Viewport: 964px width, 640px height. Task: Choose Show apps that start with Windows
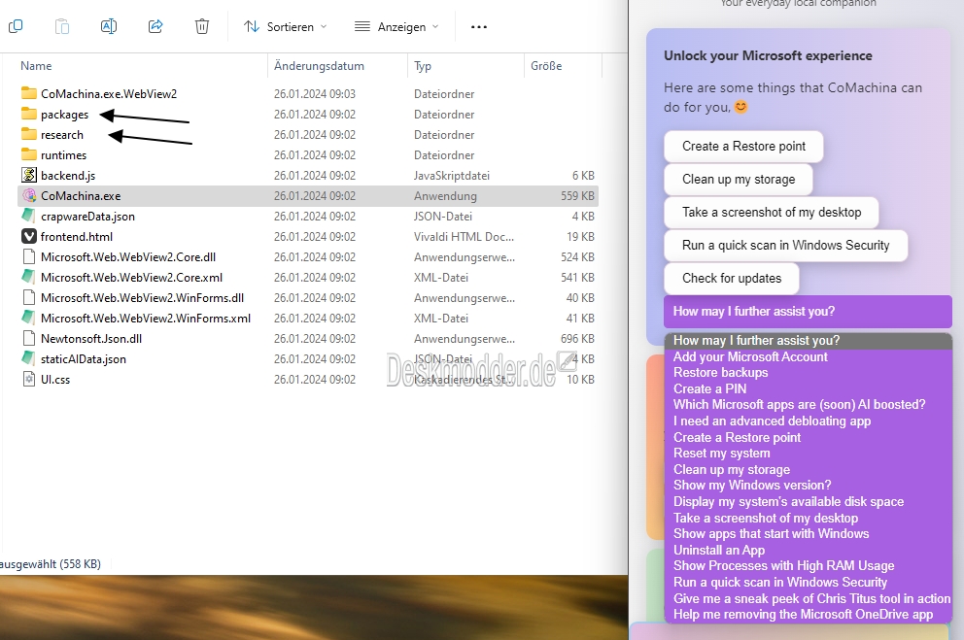(x=809, y=534)
